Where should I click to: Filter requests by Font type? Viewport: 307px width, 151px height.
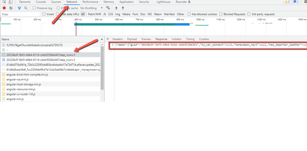click(135, 14)
